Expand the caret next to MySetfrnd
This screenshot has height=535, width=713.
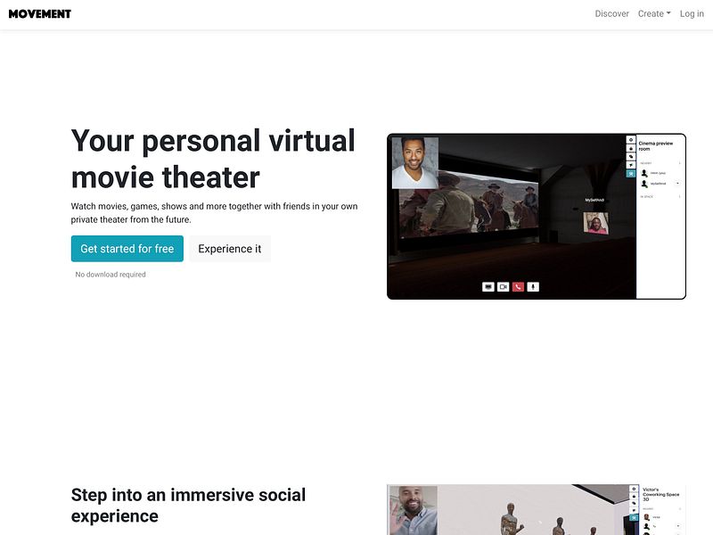tap(677, 183)
